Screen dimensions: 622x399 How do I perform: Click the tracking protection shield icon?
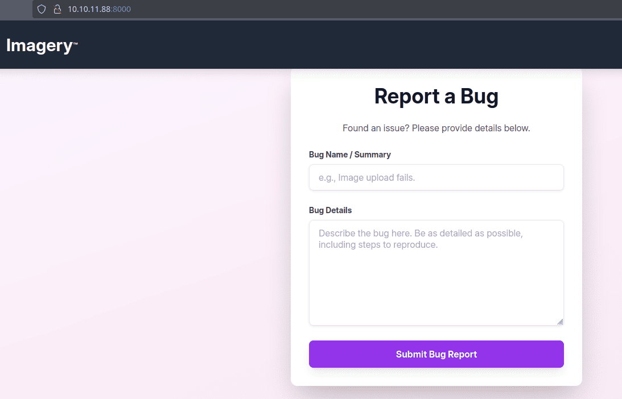point(41,9)
